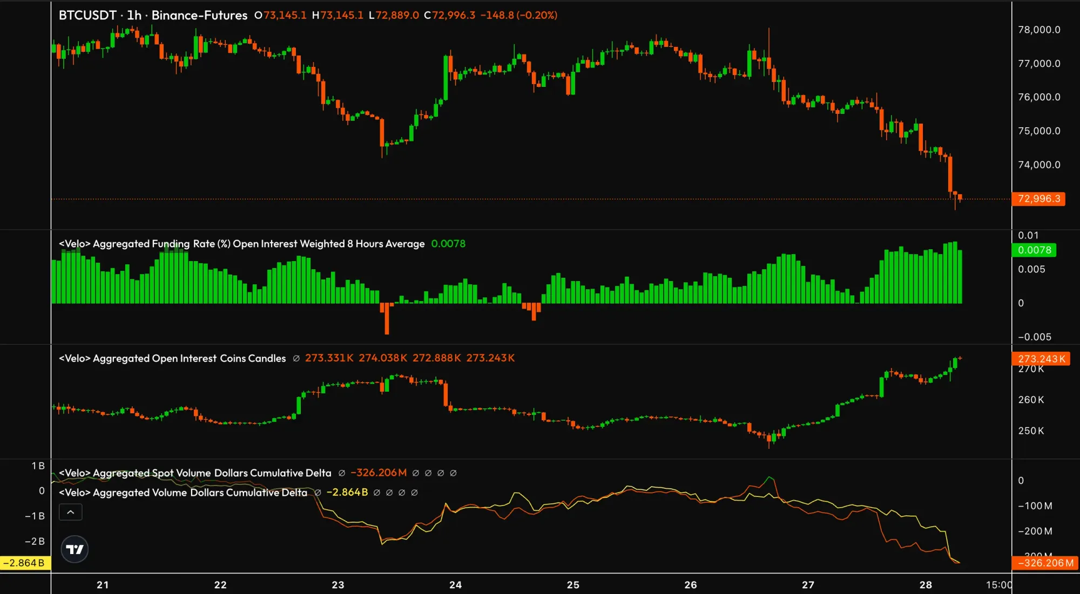The image size is (1080, 594).
Task: Click date 26 on the time axis
Action: 691,585
